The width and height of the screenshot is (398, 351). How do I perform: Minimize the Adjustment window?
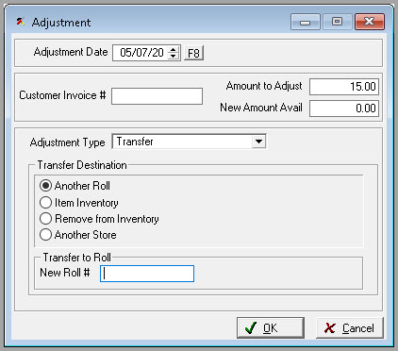306,22
